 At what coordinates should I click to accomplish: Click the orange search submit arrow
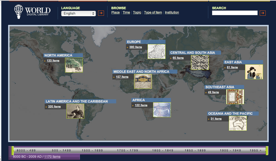point(262,13)
